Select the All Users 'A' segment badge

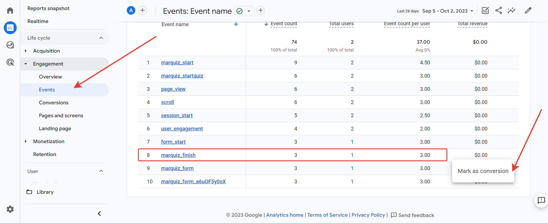131,11
